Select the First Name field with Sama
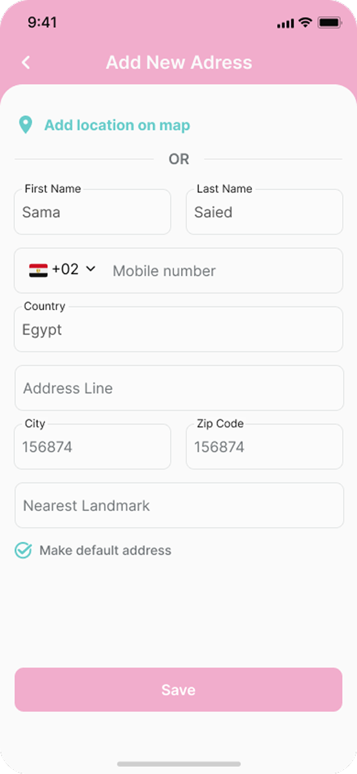 coord(92,212)
